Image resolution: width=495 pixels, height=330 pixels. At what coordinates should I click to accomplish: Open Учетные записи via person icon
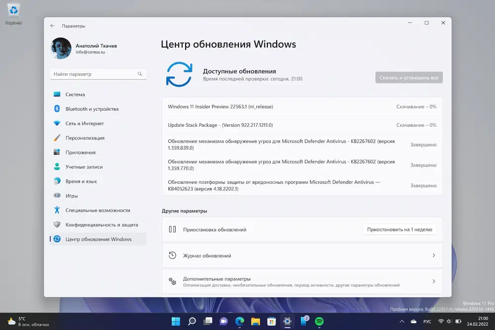tap(58, 166)
